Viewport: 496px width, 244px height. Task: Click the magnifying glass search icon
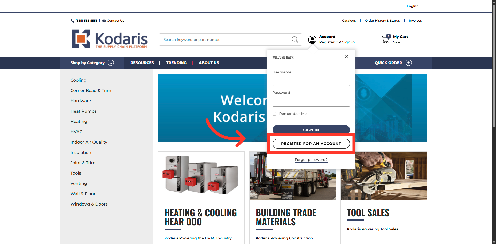(295, 40)
